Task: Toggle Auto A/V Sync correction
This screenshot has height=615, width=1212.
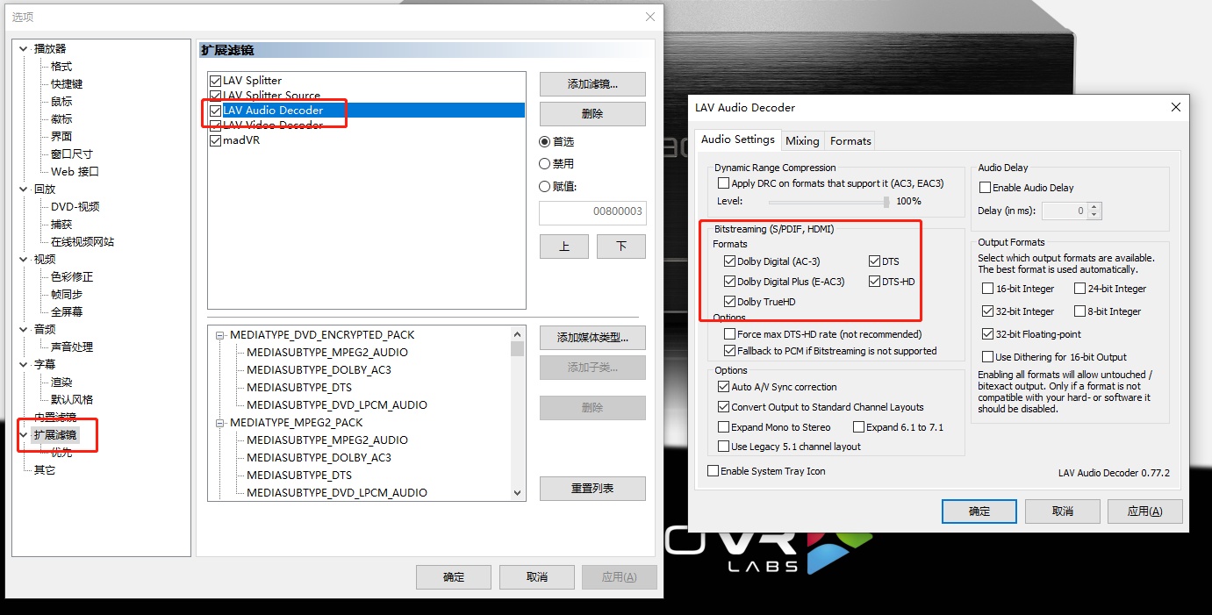Action: coord(723,387)
